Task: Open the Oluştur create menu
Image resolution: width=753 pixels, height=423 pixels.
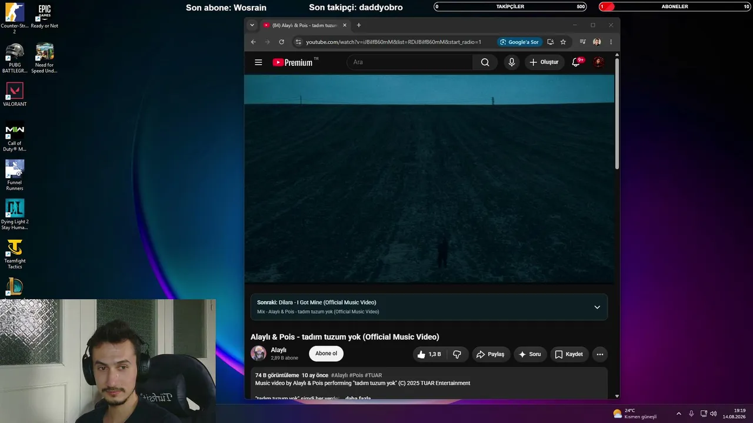Action: (544, 62)
